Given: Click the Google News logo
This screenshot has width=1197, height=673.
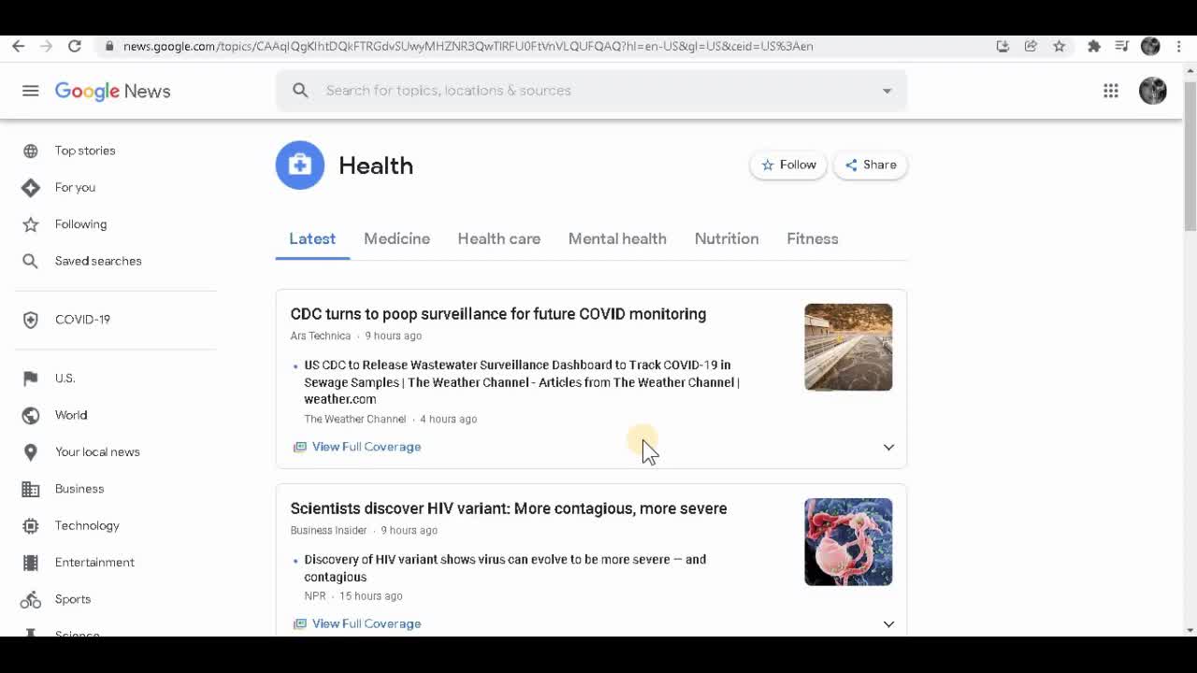Looking at the screenshot, I should [x=112, y=91].
